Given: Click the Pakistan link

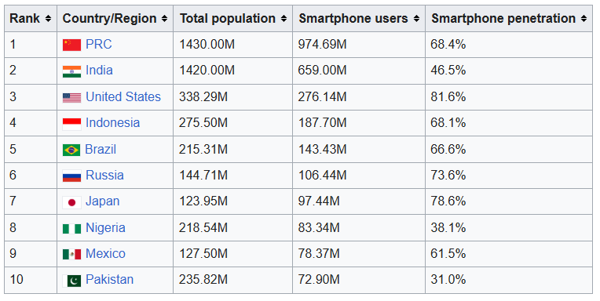Looking at the screenshot, I should tap(110, 279).
